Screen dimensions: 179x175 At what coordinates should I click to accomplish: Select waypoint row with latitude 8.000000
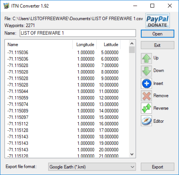(x=63, y=72)
